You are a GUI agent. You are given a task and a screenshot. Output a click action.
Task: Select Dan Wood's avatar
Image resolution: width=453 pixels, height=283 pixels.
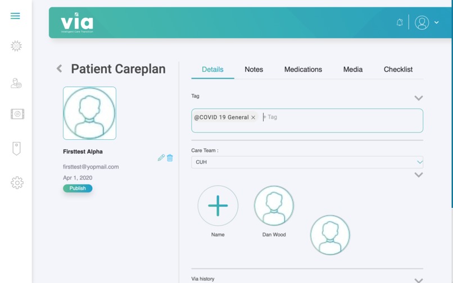tap(274, 206)
